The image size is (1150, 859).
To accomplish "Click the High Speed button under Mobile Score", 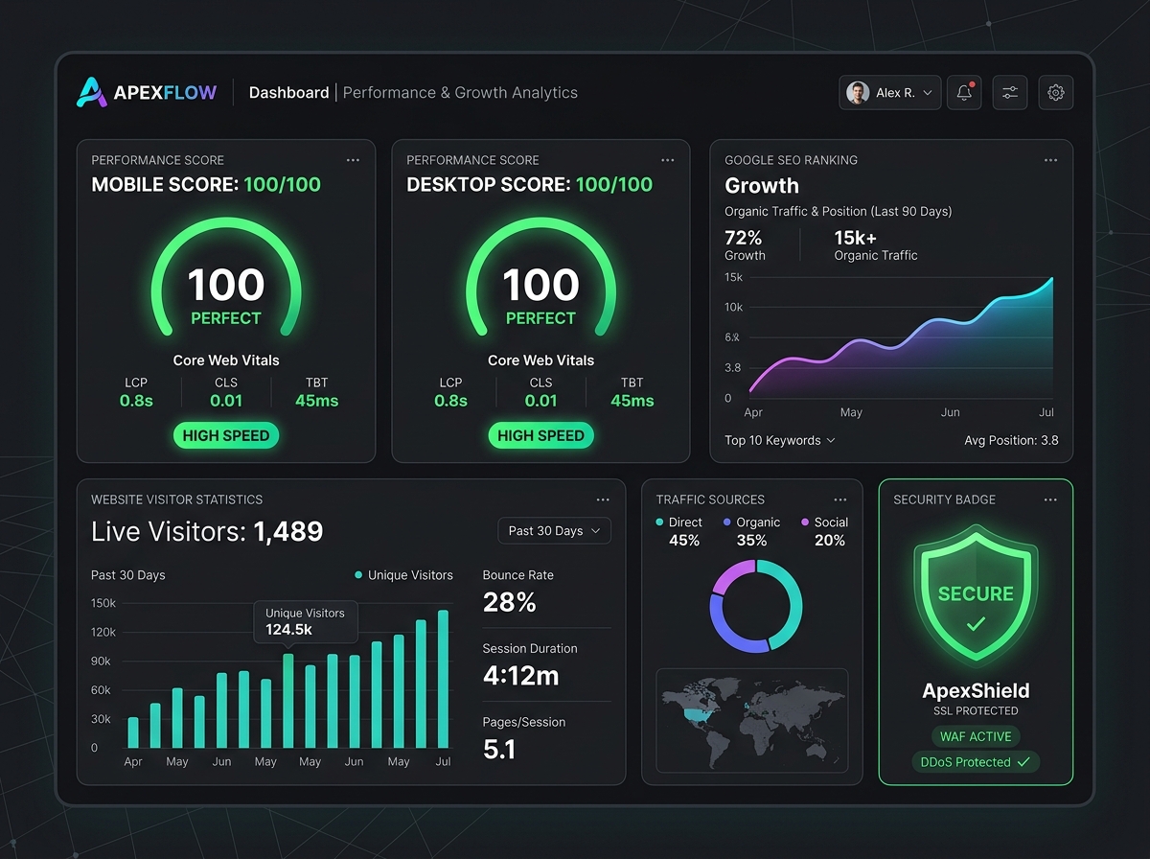I will tap(226, 435).
